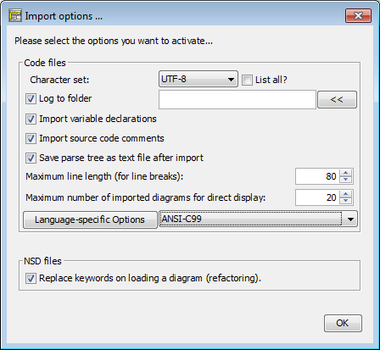Decrease maximum line length with down arrow
The height and width of the screenshot is (350, 380).
[x=345, y=180]
